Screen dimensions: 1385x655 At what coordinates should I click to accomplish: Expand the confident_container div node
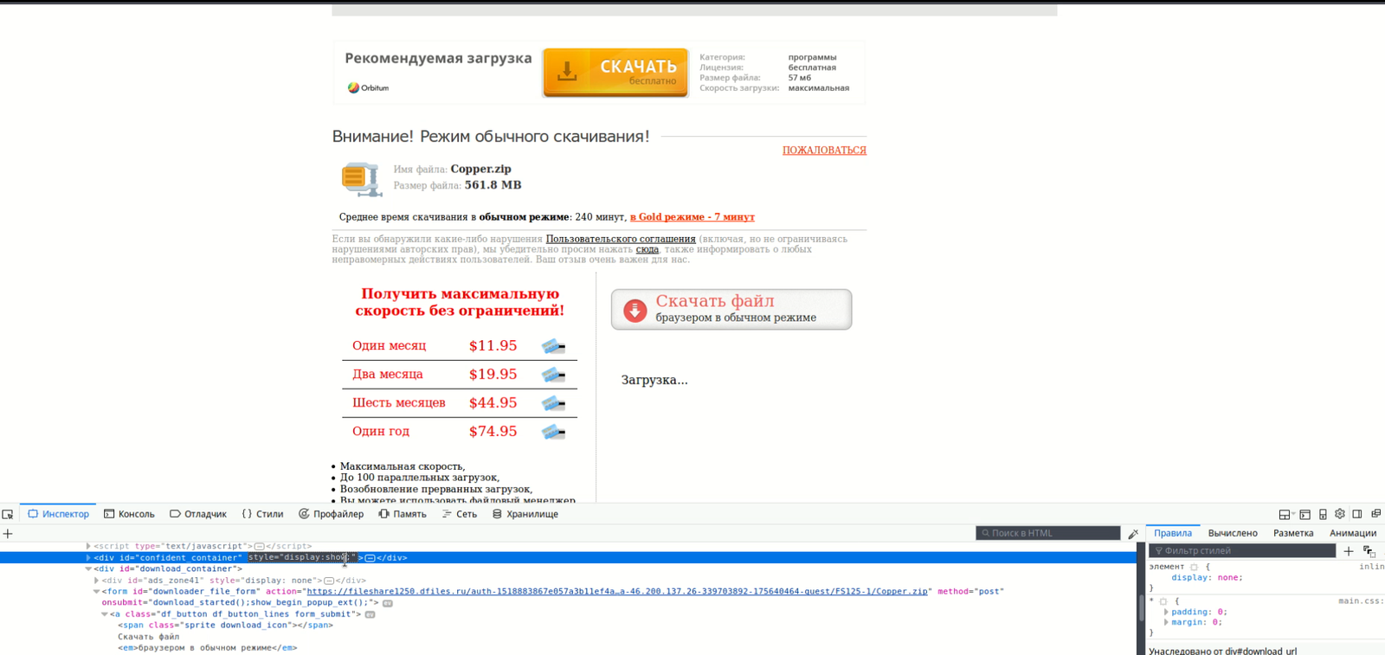(x=88, y=558)
